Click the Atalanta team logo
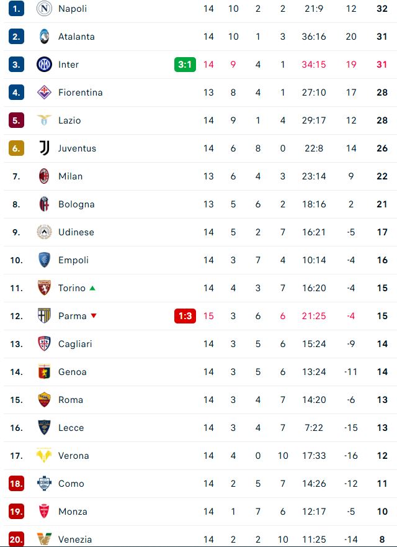This screenshot has width=397, height=547. 44,37
